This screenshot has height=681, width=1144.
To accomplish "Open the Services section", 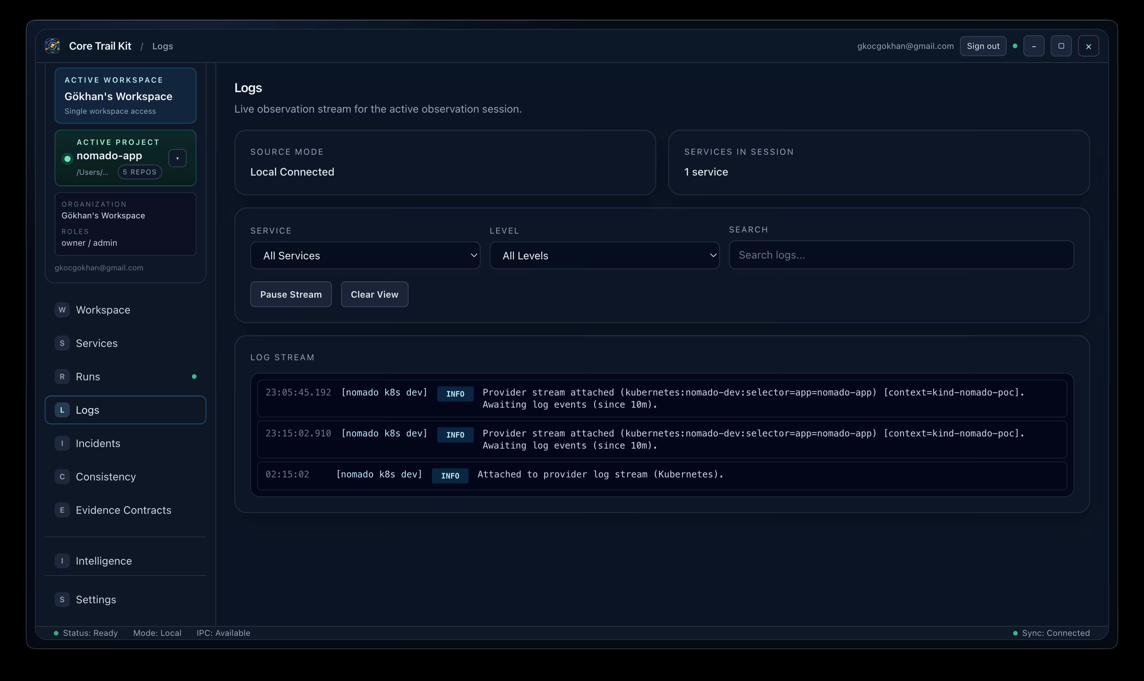I will (125, 343).
